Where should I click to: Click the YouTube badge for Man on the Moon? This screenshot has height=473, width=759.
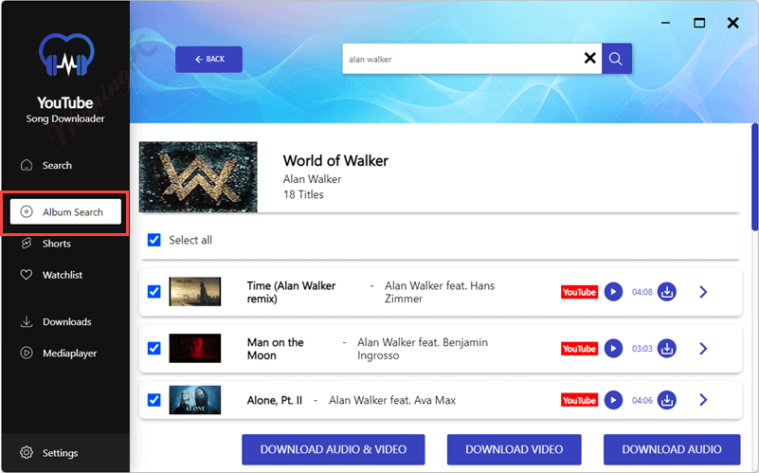[579, 349]
